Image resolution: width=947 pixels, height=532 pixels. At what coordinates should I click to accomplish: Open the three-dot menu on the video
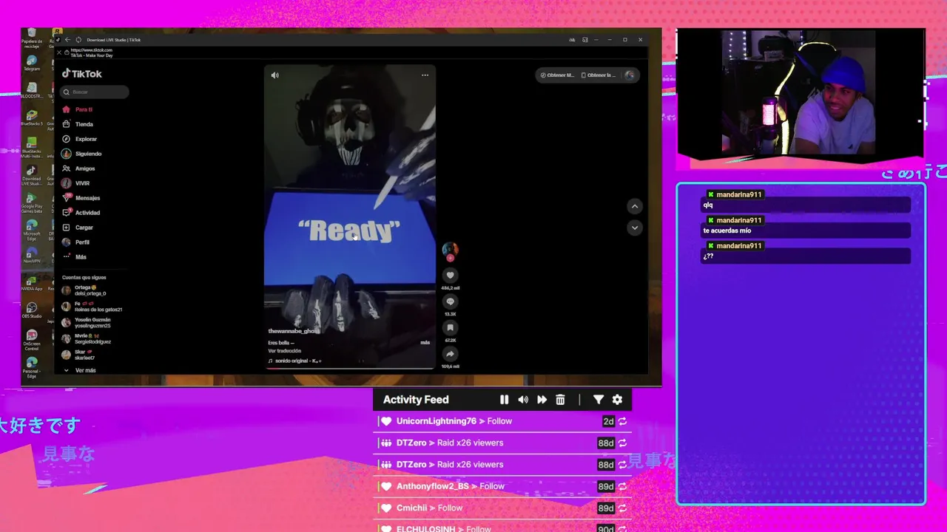click(425, 75)
